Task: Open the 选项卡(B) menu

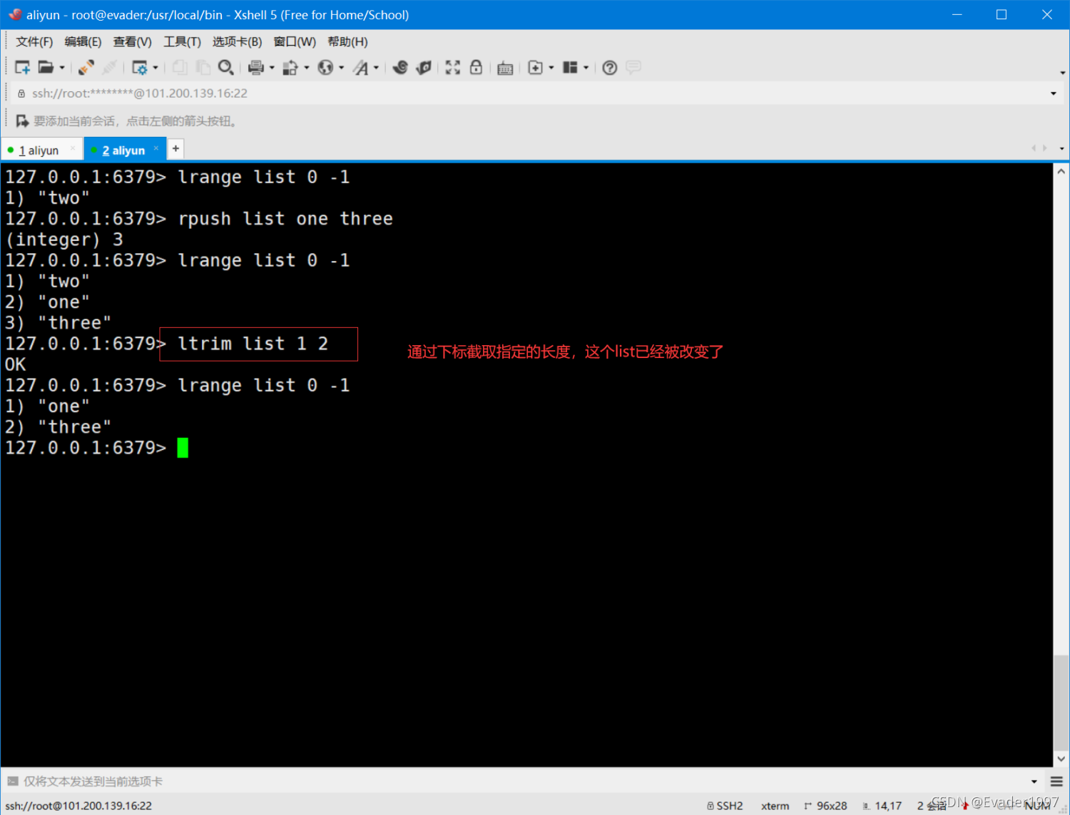Action: coord(237,42)
